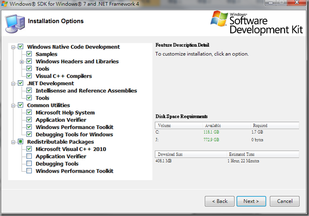Enable the Debugging Tools redistributable checkbox
Image resolution: width=309 pixels, height=216 pixels.
tap(29, 164)
